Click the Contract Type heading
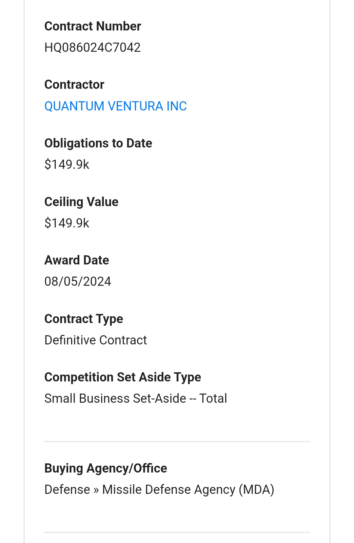Image resolution: width=354 pixels, height=543 pixels. [x=84, y=319]
